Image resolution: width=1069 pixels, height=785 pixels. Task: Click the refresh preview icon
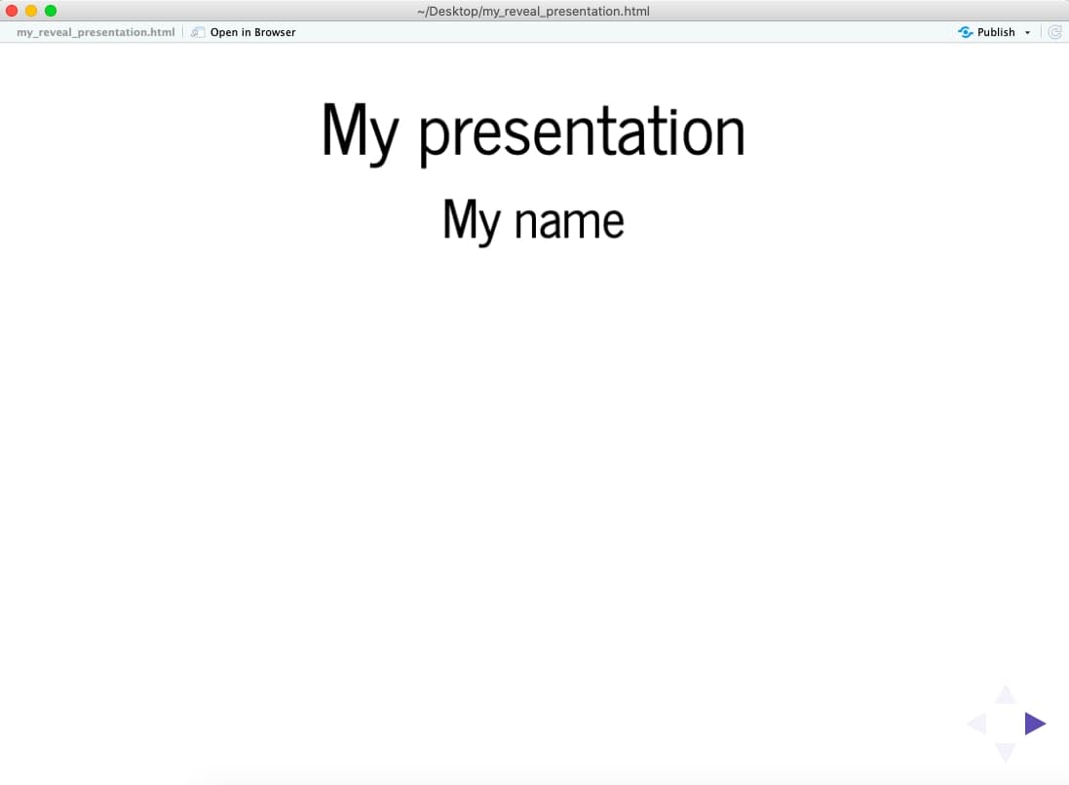[1055, 31]
